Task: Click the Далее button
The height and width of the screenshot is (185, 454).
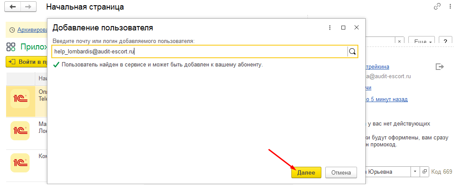Action: pos(306,172)
